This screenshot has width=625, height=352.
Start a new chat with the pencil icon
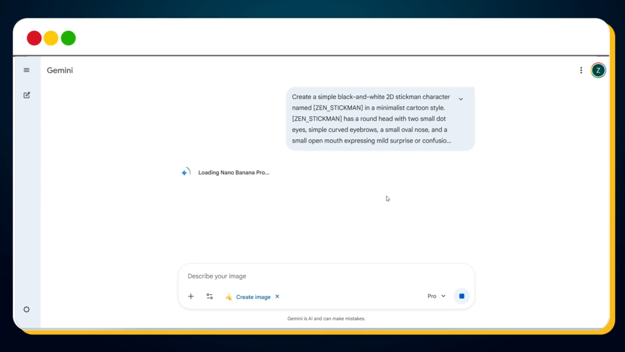coord(27,95)
